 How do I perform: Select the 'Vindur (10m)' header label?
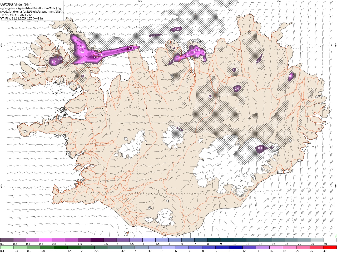23,4
